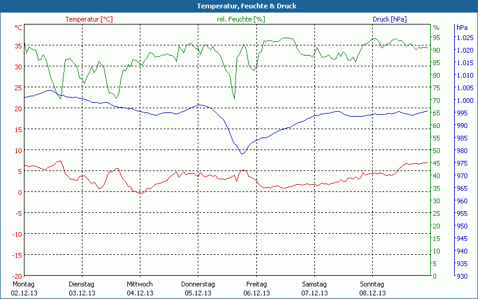The height and width of the screenshot is (299, 478).
Task: Click the green '65' humidity axis value
Action: click(437, 113)
